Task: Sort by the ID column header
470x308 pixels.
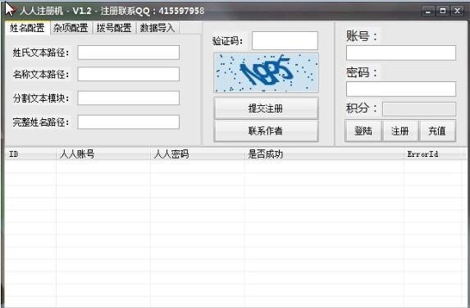Action: [30, 154]
